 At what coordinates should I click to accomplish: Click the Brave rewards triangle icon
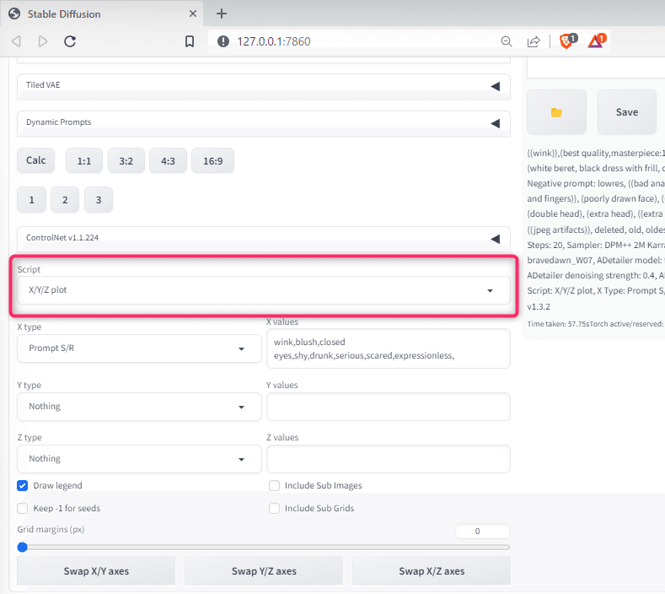click(596, 40)
